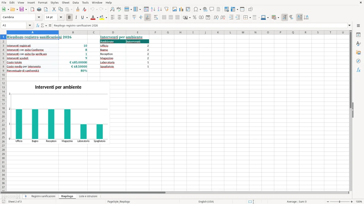The height and width of the screenshot is (204, 364).
Task: Apply the red font color
Action: point(93,18)
